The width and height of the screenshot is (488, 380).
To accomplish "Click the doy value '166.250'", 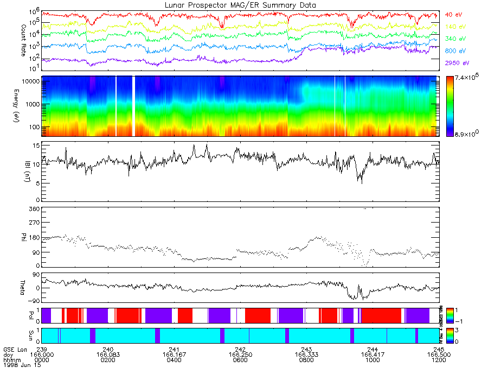I will pos(240,355).
